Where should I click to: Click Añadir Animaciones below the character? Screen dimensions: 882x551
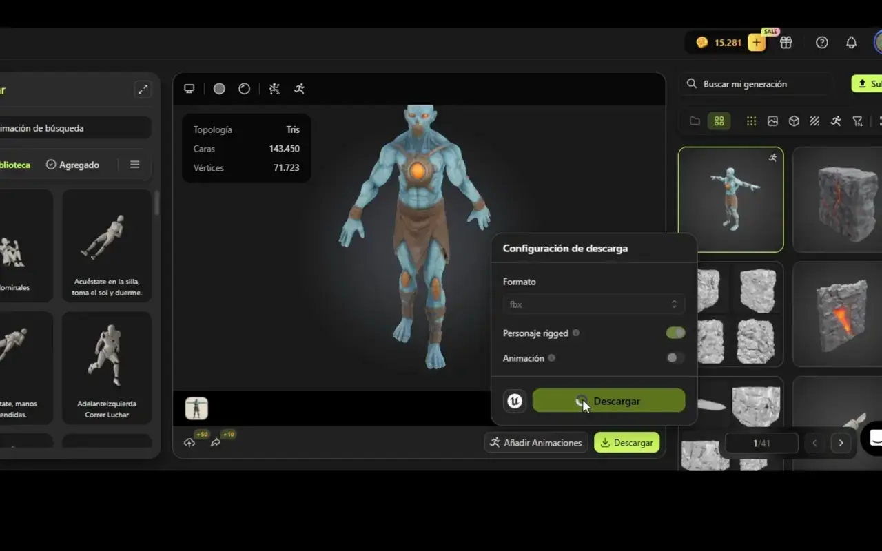[x=536, y=442]
